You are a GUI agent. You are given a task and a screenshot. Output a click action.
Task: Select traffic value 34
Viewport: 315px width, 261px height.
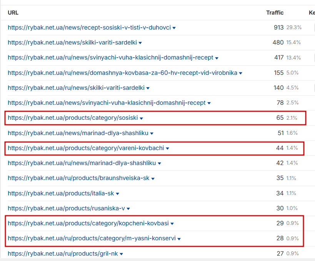(280, 193)
